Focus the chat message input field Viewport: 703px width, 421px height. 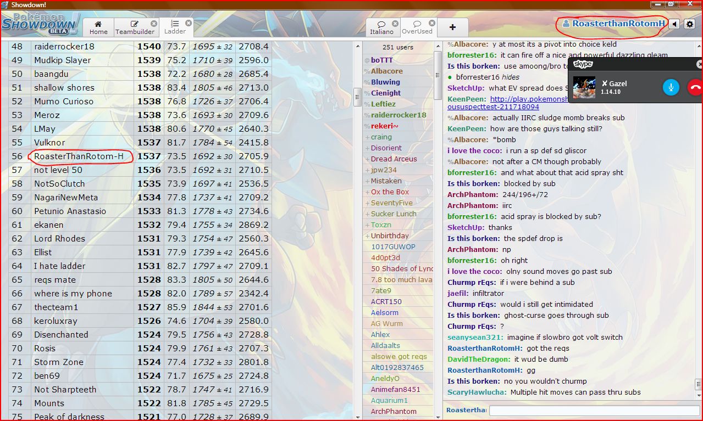(x=594, y=410)
